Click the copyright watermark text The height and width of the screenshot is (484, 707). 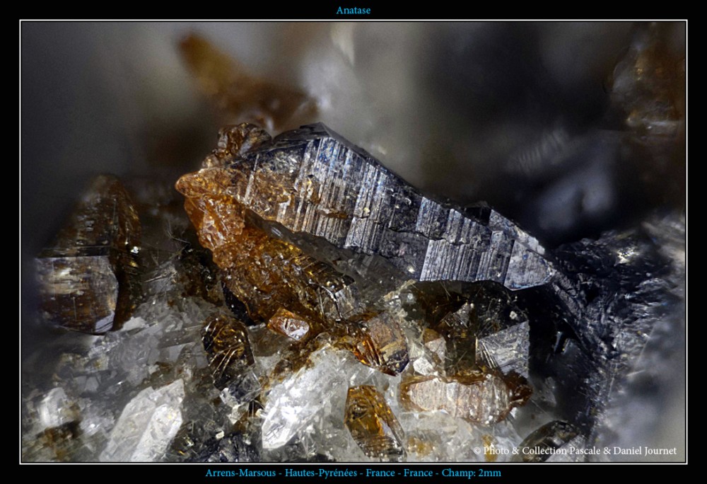(574, 451)
